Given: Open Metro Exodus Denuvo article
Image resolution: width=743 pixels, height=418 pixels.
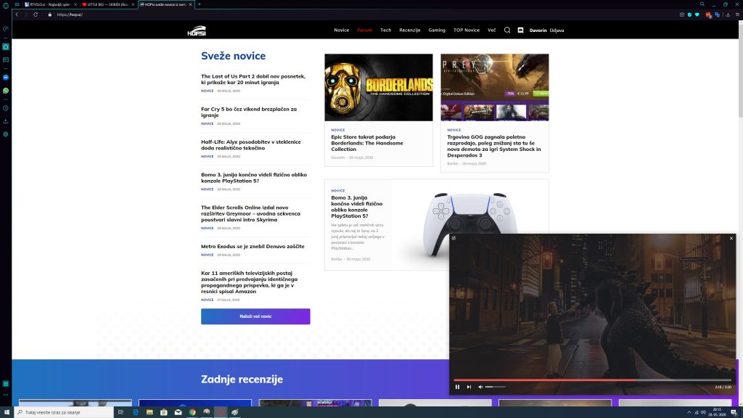Looking at the screenshot, I should [253, 247].
